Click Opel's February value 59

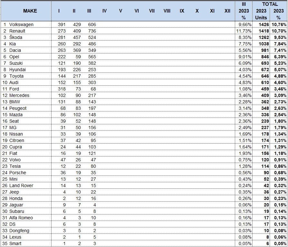pos(78,57)
